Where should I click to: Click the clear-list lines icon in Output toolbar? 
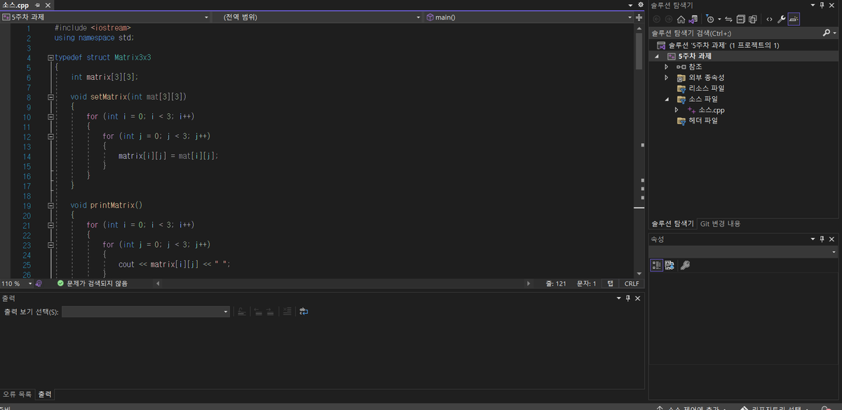click(x=287, y=312)
